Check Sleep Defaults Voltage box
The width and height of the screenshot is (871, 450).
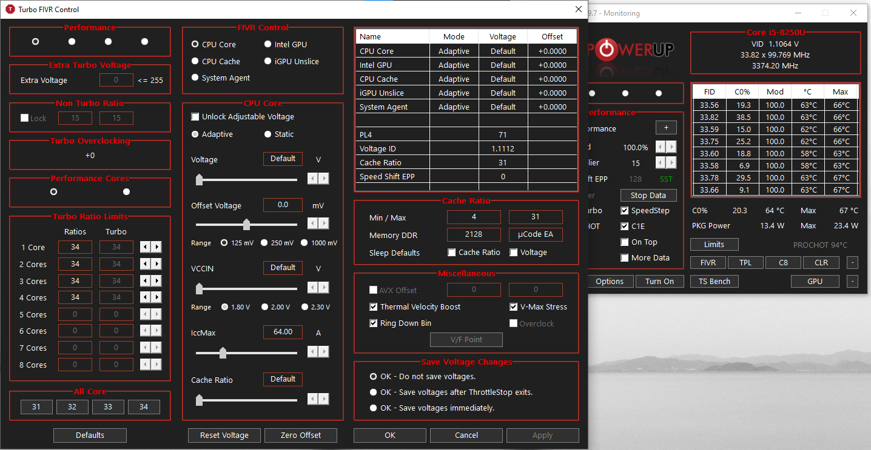coord(514,253)
